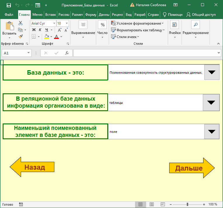Open the Файл menu tab
The width and height of the screenshot is (223, 208).
tap(9, 14)
